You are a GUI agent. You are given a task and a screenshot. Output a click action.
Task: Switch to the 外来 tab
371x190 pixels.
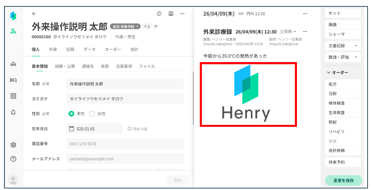click(53, 49)
